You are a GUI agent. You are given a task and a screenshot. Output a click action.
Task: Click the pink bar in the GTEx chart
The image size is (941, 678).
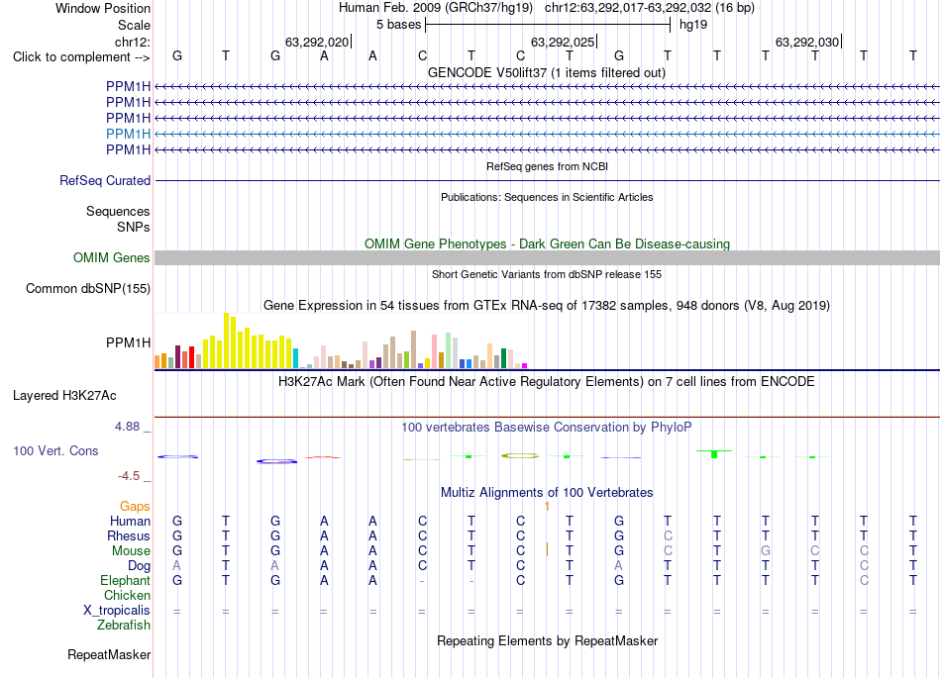(435, 352)
